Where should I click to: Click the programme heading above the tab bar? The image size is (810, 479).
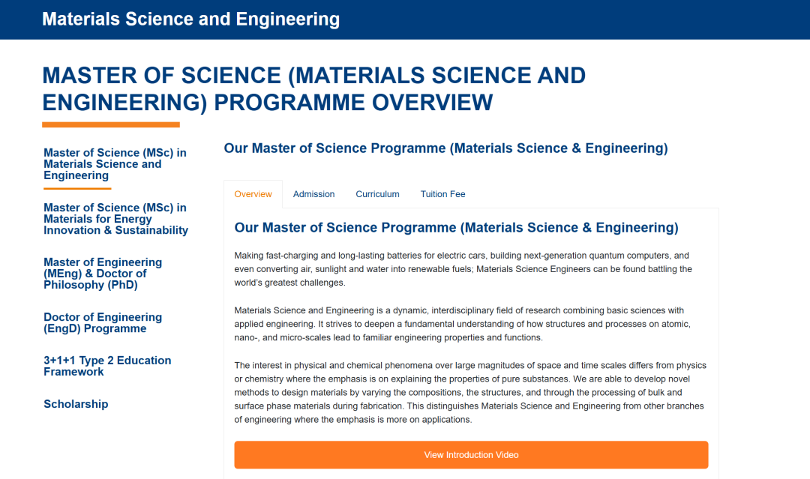[445, 148]
